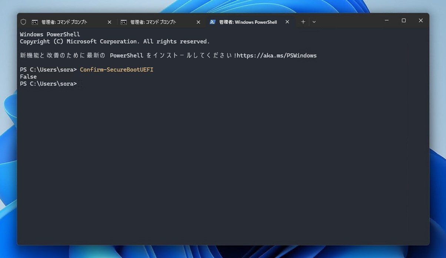This screenshot has width=446, height=258.
Task: Close the first Command Prompt tab
Action: (109, 22)
